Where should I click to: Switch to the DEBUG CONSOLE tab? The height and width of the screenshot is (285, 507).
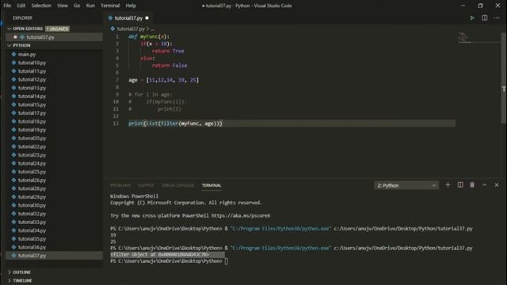(177, 185)
